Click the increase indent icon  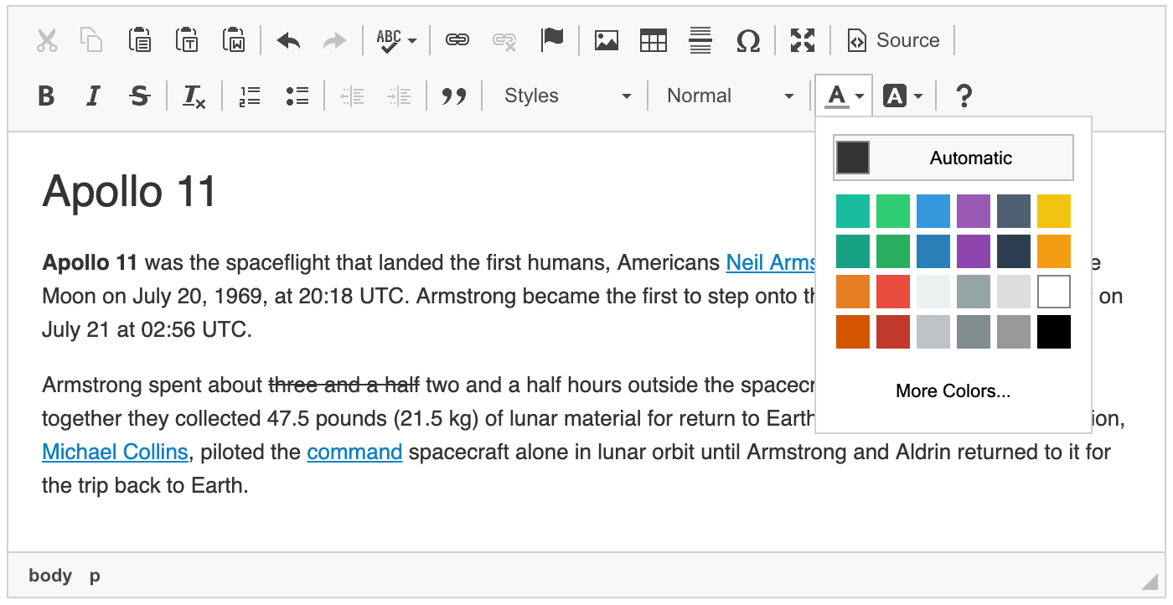point(399,96)
